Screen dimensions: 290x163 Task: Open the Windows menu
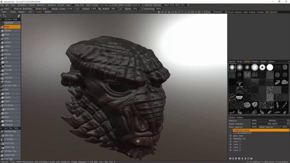pyautogui.click(x=52, y=5)
